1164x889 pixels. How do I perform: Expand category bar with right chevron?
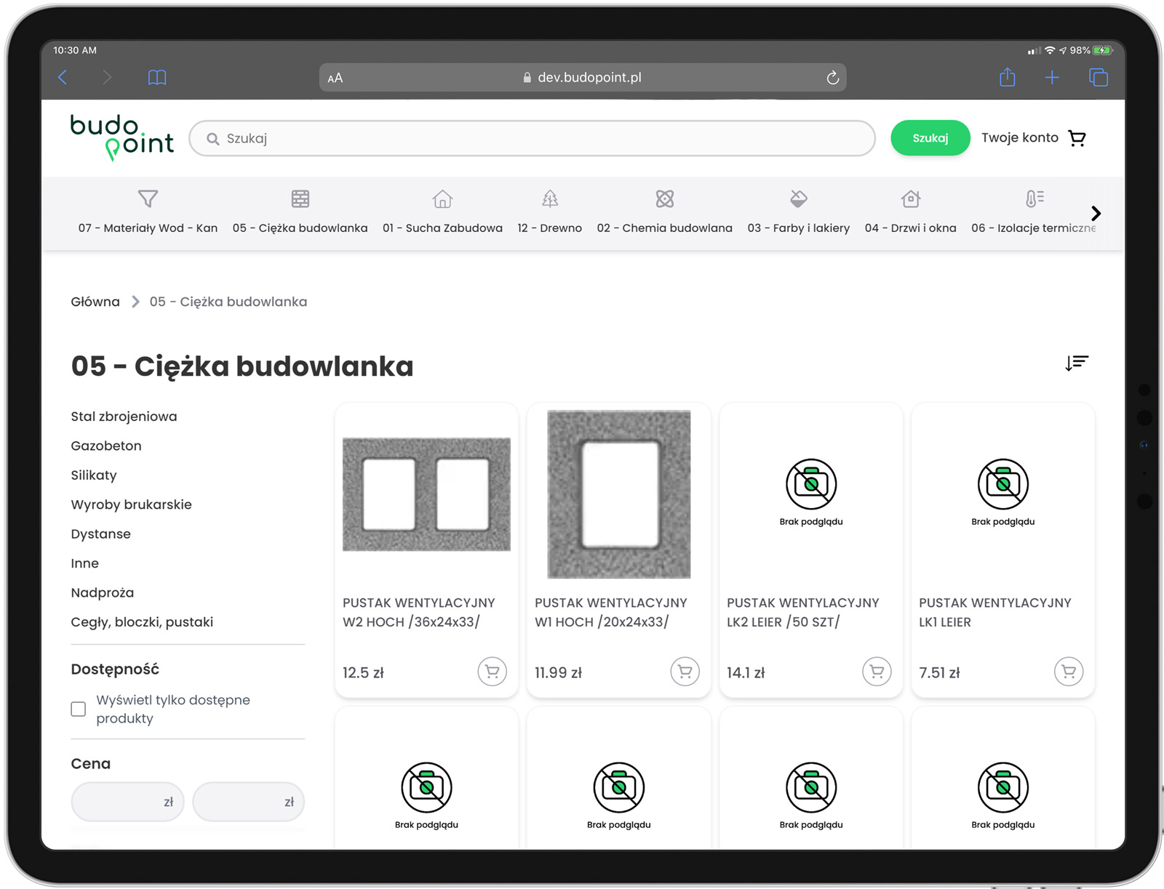tap(1096, 213)
